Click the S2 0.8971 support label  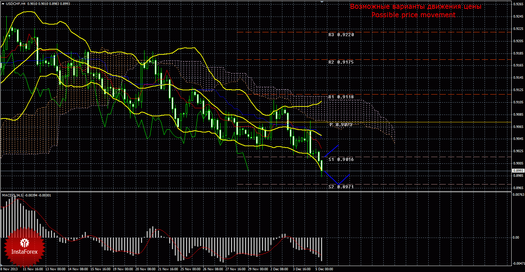[341, 187]
